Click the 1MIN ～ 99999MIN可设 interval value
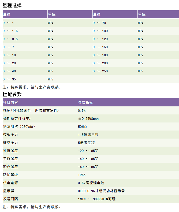Viewport: 179px width, 212px height. [97, 199]
